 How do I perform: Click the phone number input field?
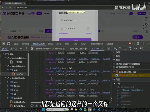(x=75, y=20)
